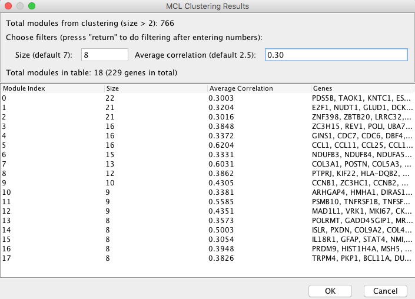Click the OK button
This screenshot has width=415, height=299.
point(330,291)
